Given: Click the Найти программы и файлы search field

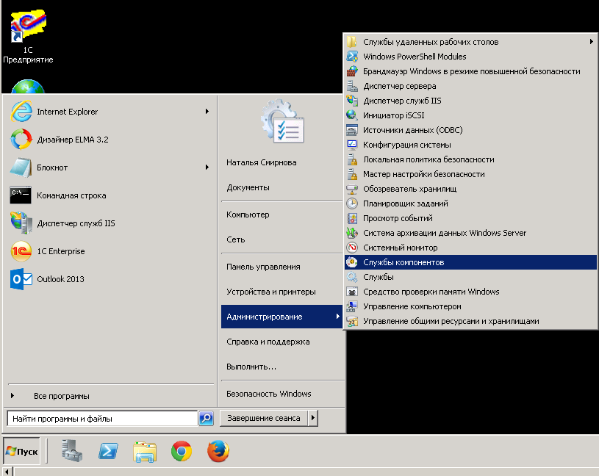Looking at the screenshot, I should tap(101, 419).
